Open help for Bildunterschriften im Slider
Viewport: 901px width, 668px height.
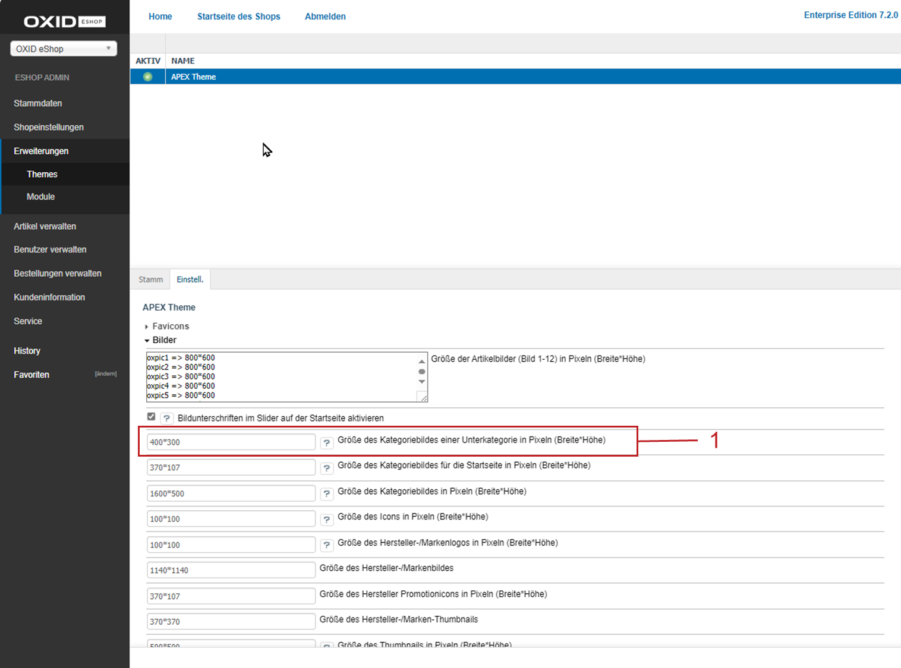[x=166, y=419]
